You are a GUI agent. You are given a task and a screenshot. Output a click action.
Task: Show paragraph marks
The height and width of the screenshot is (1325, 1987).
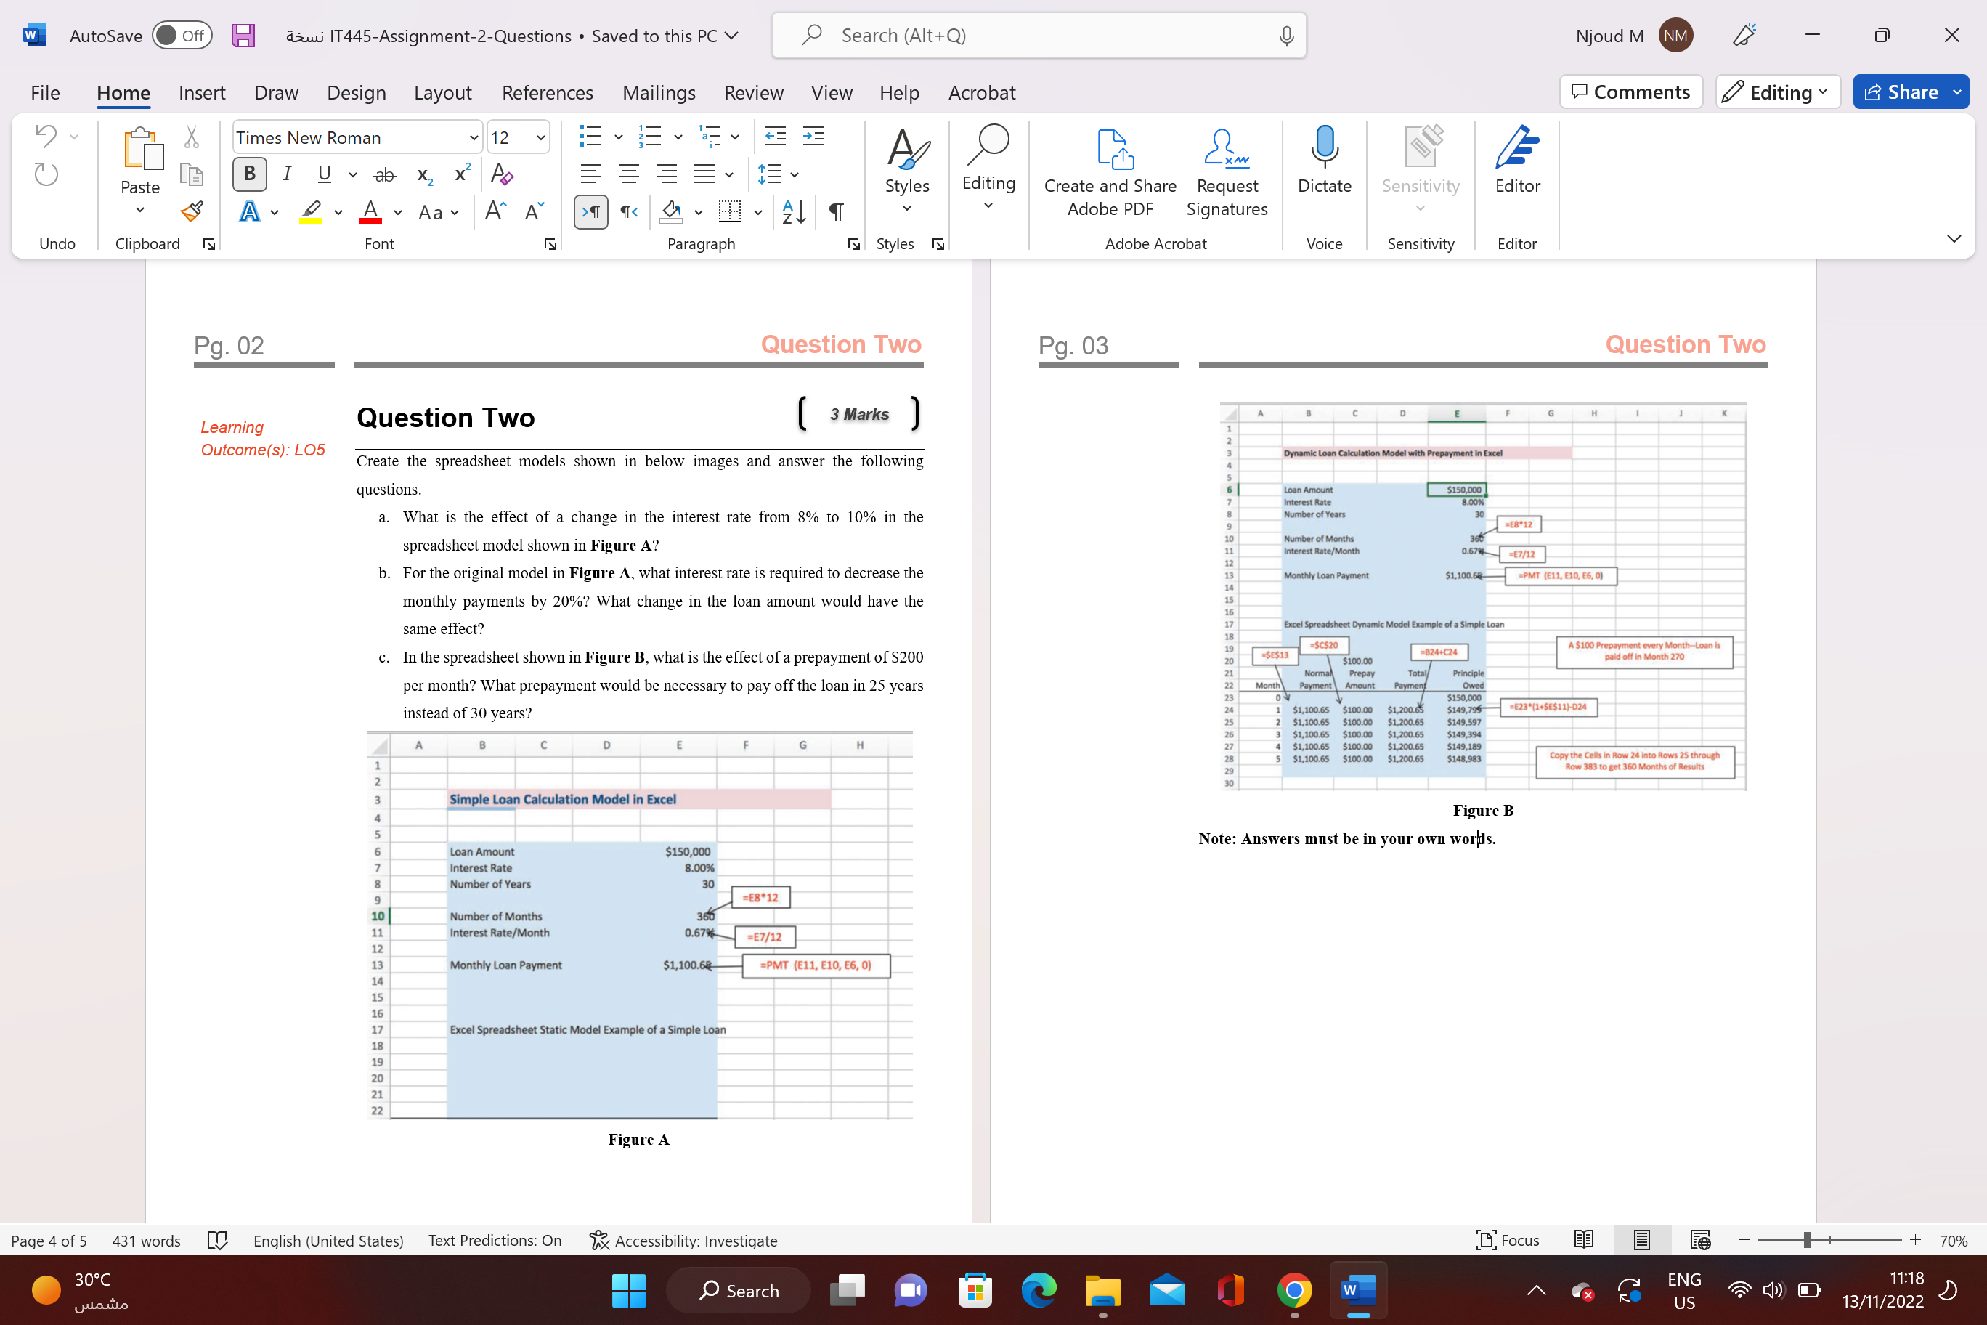coord(835,212)
